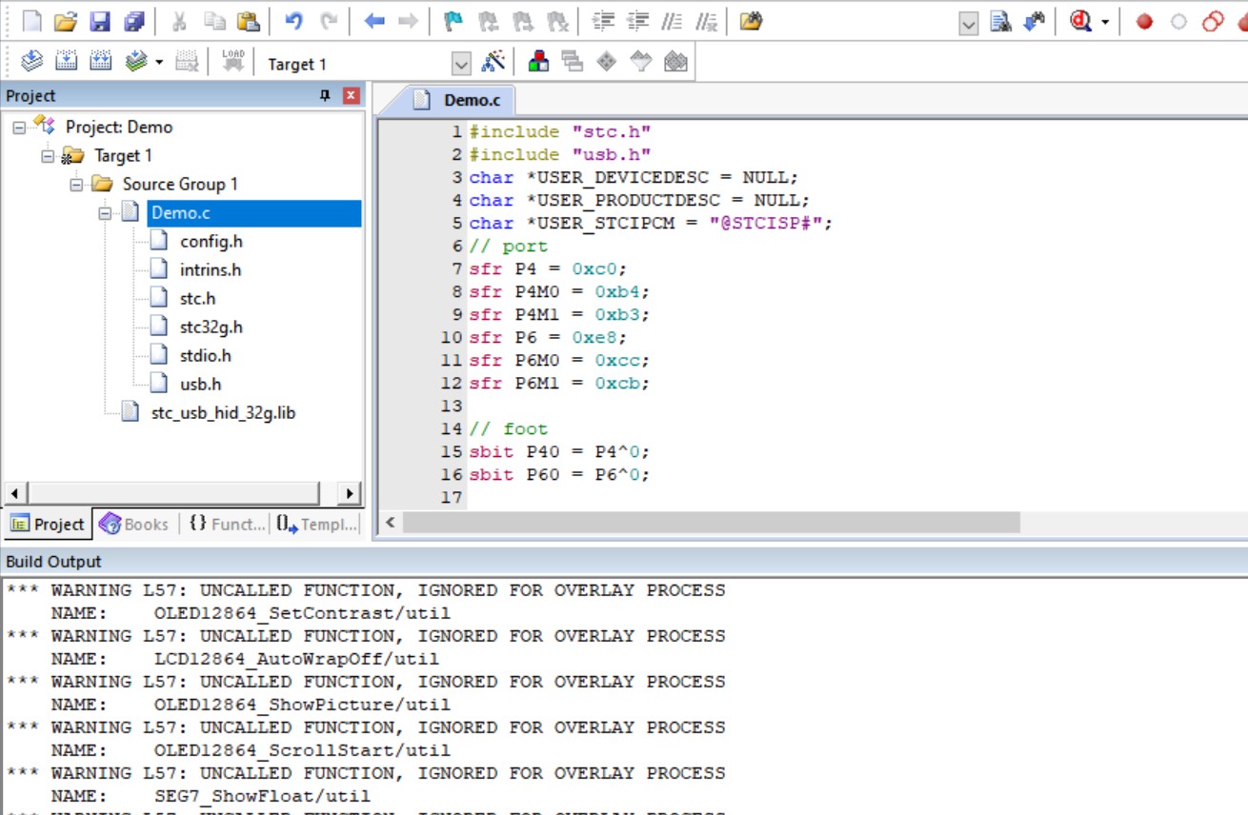Screen dimensions: 1248x815
Task: Go to the previous bookmark
Action: coord(488,21)
